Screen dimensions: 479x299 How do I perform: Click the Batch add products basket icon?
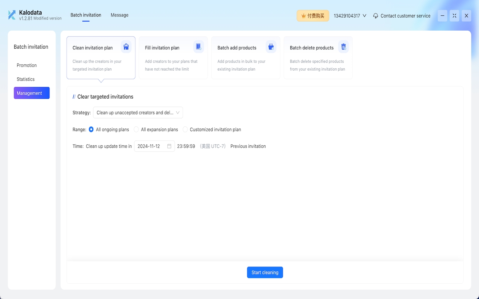(x=271, y=47)
